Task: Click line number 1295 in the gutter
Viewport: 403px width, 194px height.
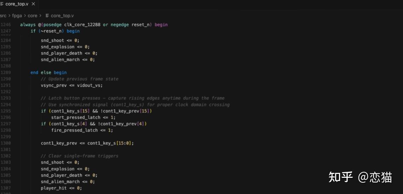Action: point(6,111)
